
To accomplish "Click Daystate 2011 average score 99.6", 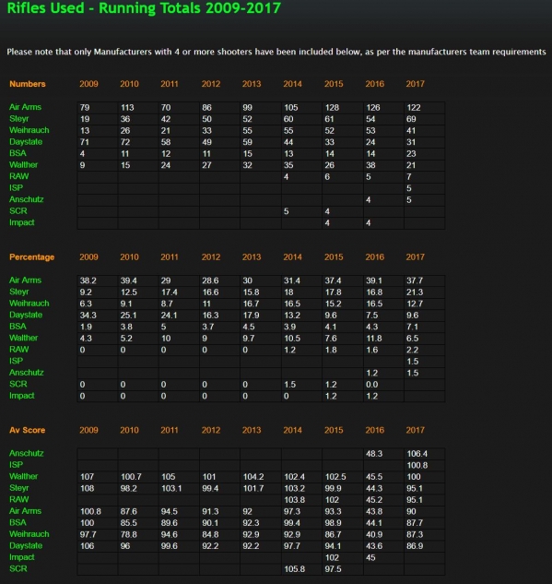I will click(x=170, y=546).
